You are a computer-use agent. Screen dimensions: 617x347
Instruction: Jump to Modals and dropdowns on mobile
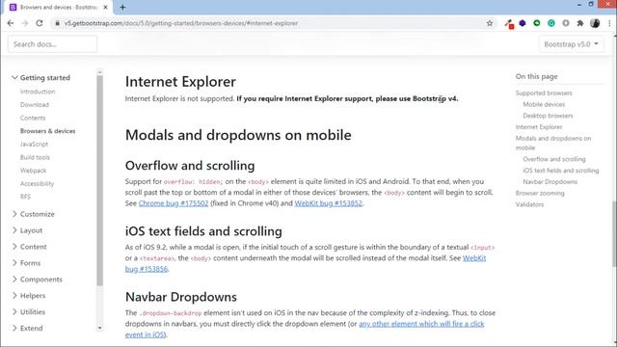pos(553,143)
